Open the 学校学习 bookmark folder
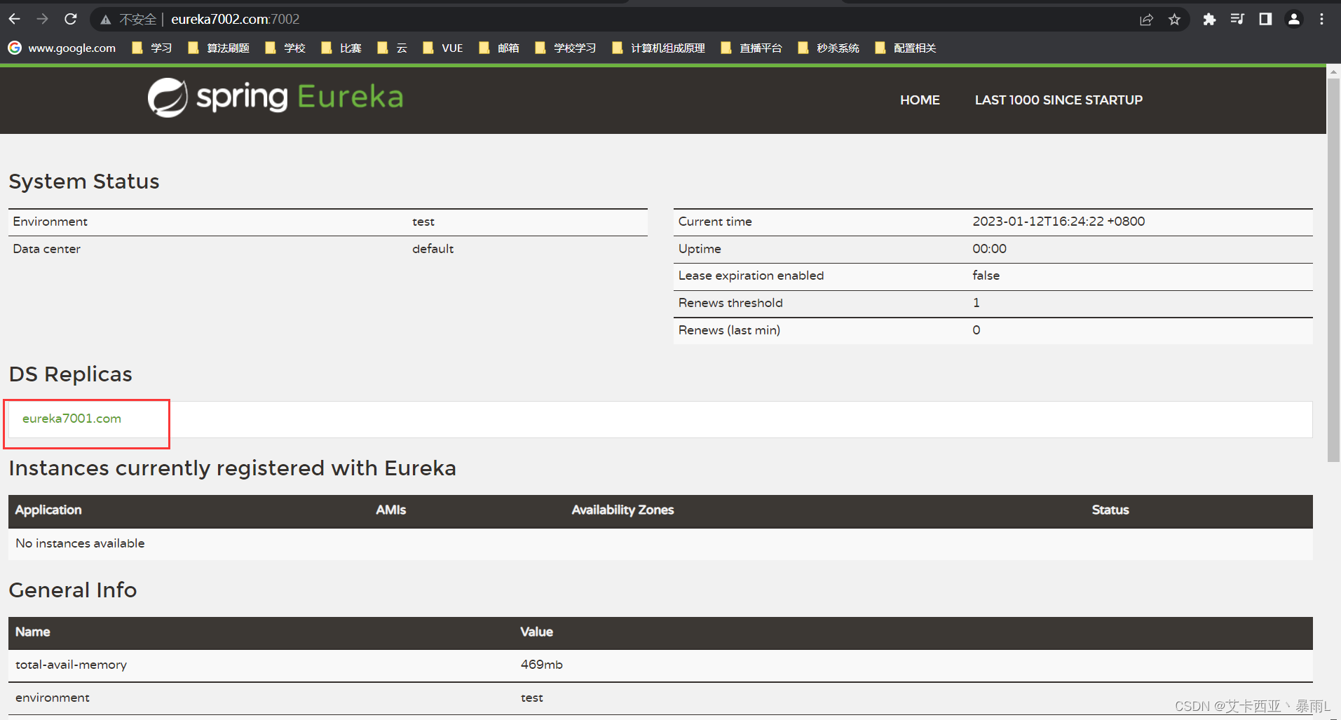The image size is (1341, 720). pos(565,48)
